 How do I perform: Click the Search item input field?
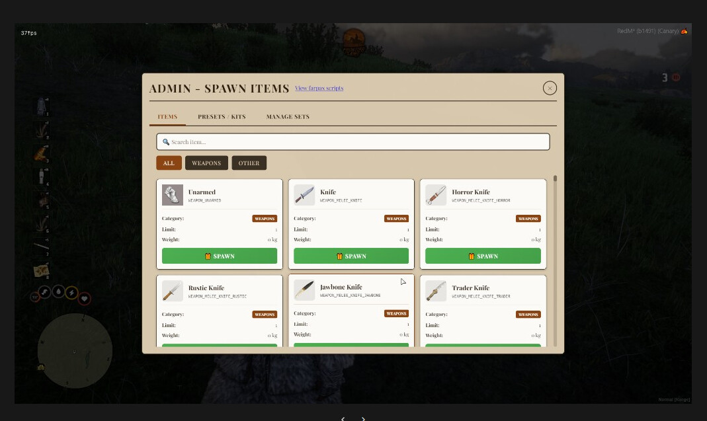point(357,142)
